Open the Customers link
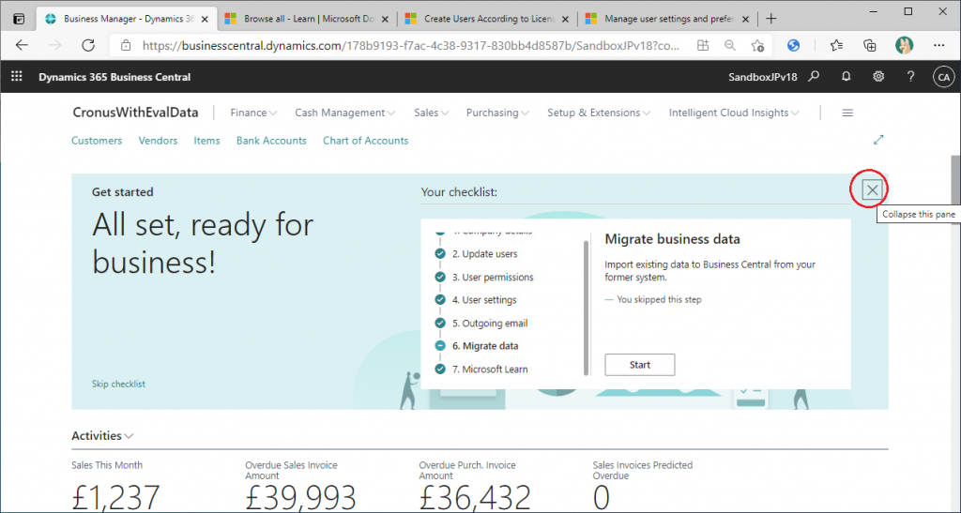The image size is (961, 513). (x=97, y=140)
